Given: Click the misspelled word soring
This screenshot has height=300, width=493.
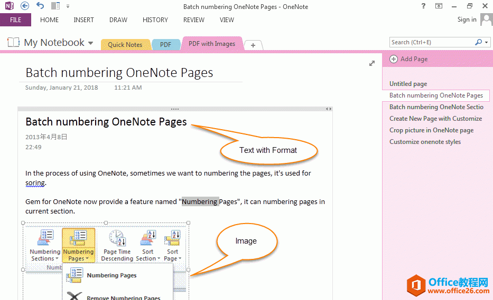Looking at the screenshot, I should [x=35, y=182].
